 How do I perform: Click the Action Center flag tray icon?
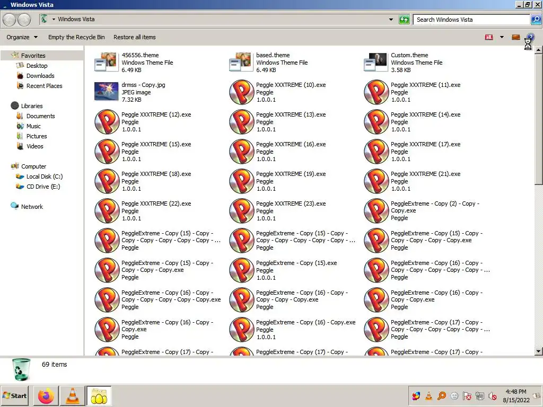point(467,396)
